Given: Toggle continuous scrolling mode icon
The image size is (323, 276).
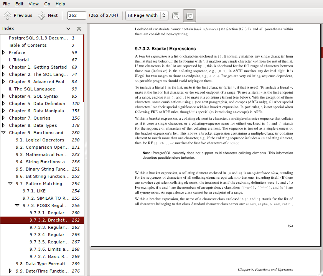Looking at the screenshot, I should point(176,16).
